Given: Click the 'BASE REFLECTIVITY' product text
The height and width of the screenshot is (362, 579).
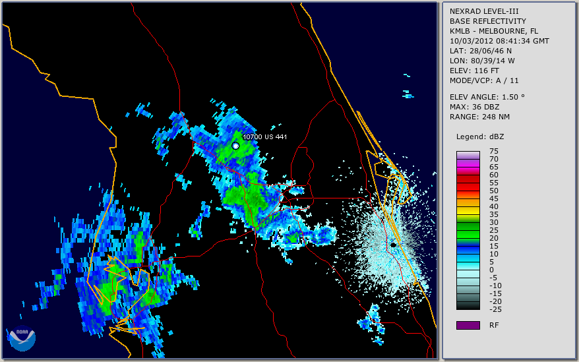Looking at the screenshot, I should coord(487,21).
